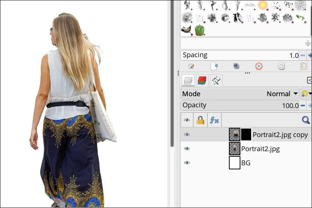Screen dimensions: 312x208
Task: Create a new brush
Action: [214, 66]
